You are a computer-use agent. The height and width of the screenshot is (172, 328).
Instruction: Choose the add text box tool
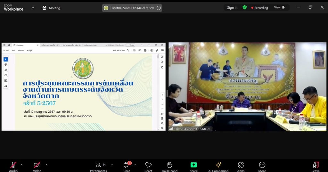point(6,81)
